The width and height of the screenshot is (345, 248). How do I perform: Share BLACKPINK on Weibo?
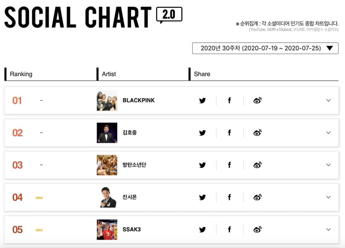point(257,101)
